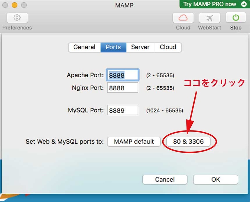Minimize the MAMP window with the yellow button
The image size is (250, 202).
click(15, 5)
